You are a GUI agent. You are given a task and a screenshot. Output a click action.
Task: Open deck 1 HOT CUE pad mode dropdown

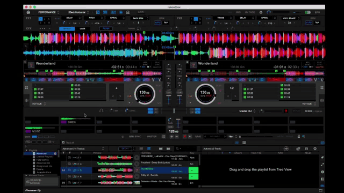[x=39, y=103]
